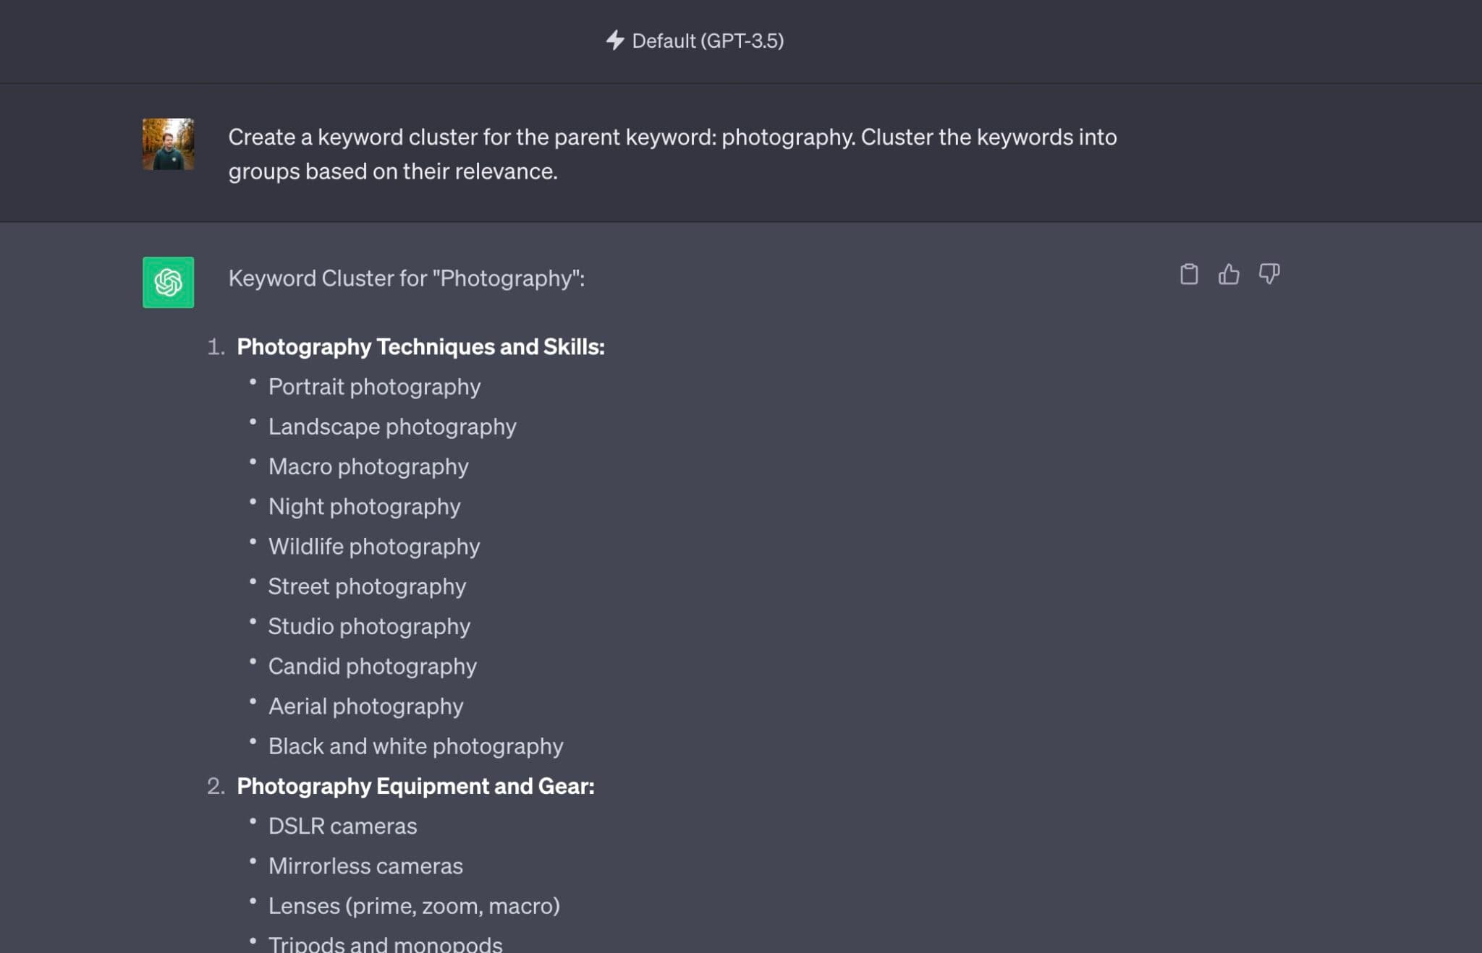The height and width of the screenshot is (953, 1482).
Task: Click the 'Photography Techniques and Skills' heading
Action: click(x=420, y=347)
